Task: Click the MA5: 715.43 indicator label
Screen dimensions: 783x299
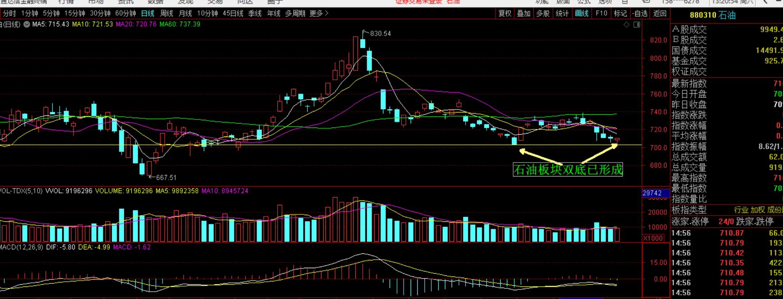Action: point(51,25)
